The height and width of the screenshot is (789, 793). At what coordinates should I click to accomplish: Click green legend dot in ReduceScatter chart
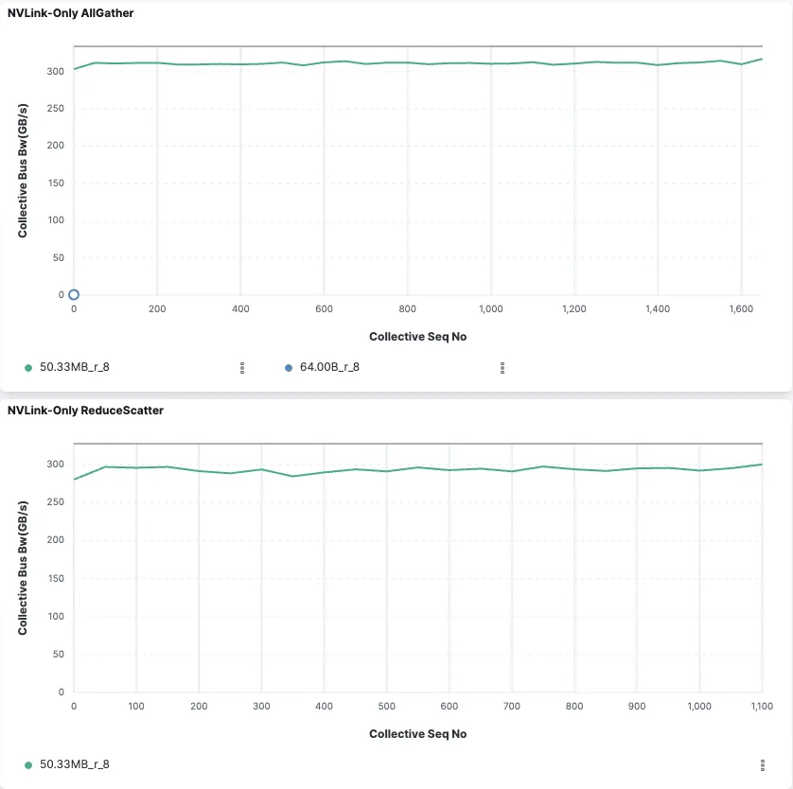(x=28, y=764)
